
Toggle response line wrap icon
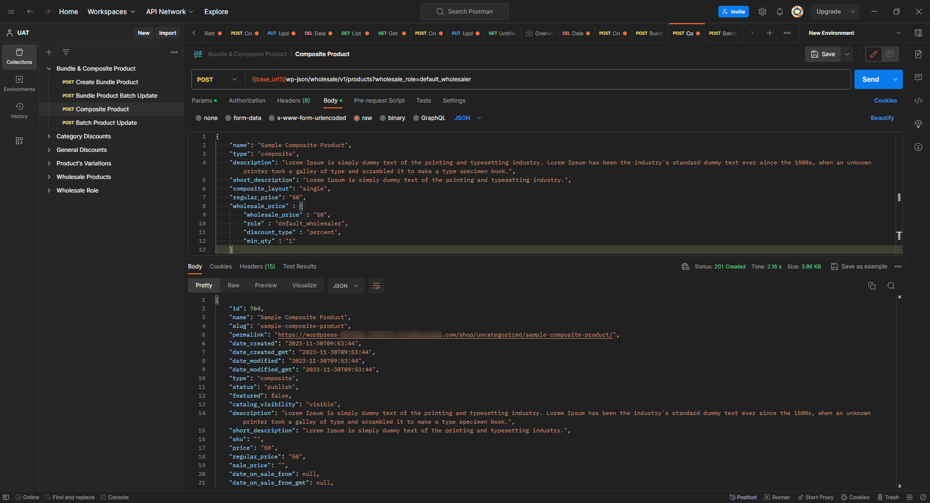[x=376, y=286]
